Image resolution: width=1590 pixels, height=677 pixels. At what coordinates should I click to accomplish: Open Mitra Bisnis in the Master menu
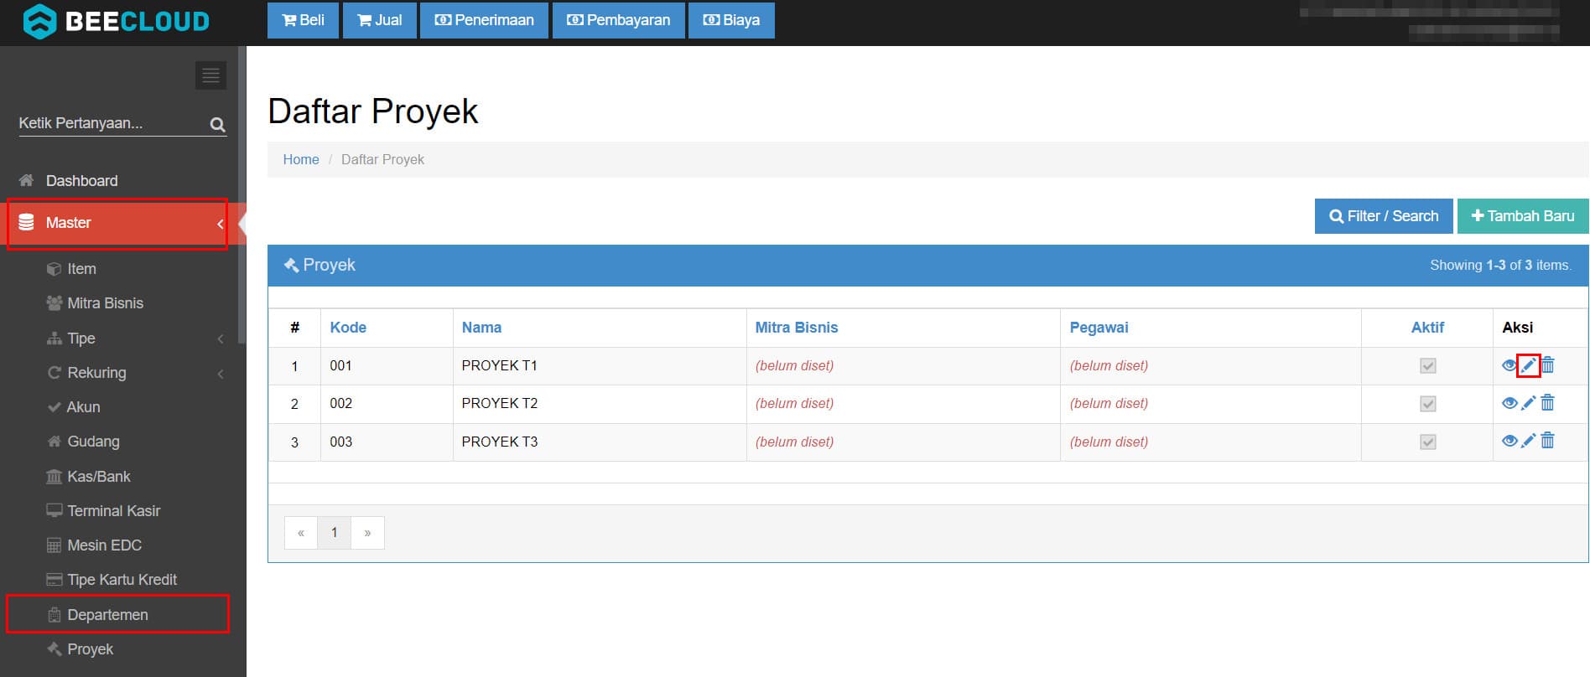[105, 303]
